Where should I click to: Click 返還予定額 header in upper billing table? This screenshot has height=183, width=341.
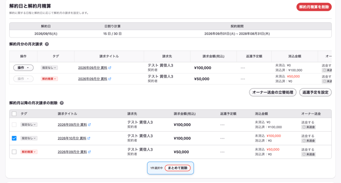(x=254, y=56)
